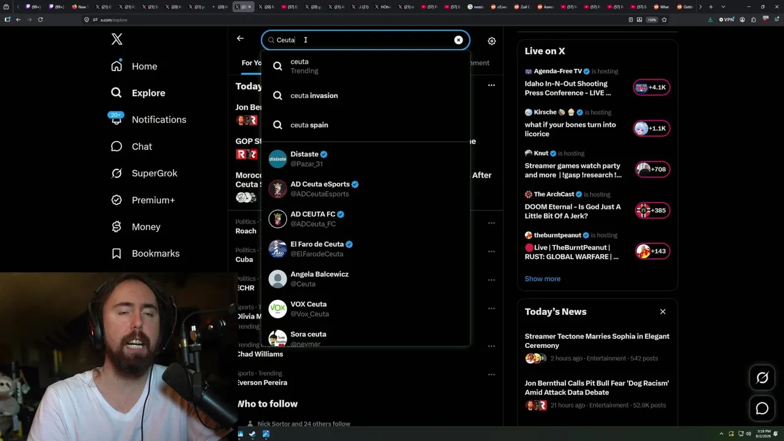The image size is (784, 441).
Task: Open more options for the Everson Pereira trend
Action: point(491,374)
